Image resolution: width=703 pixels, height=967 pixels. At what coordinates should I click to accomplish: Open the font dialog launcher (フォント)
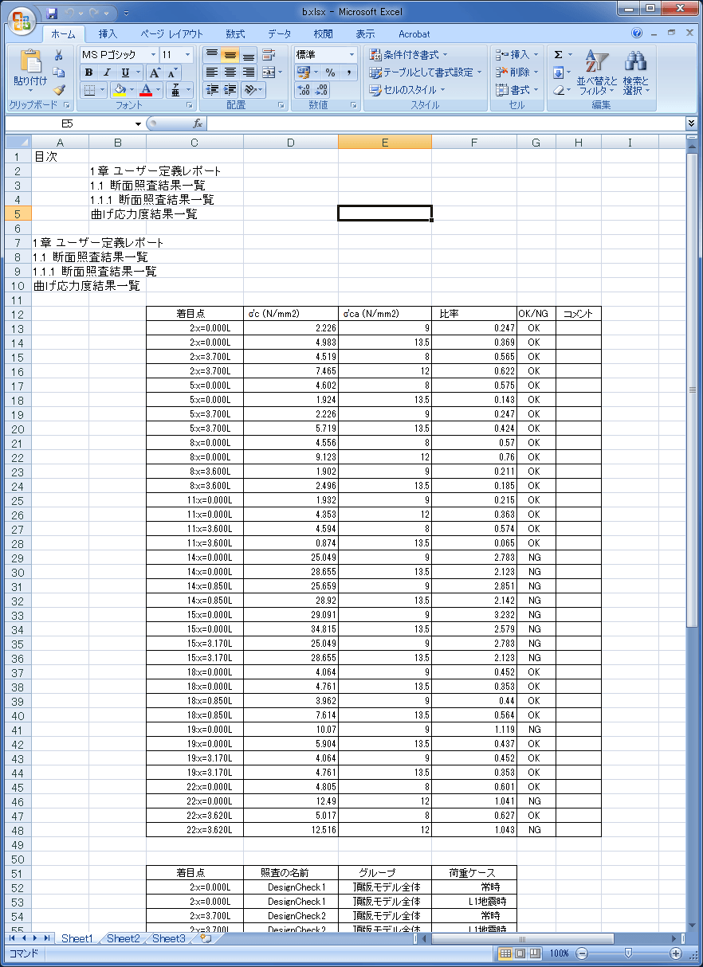click(x=190, y=105)
